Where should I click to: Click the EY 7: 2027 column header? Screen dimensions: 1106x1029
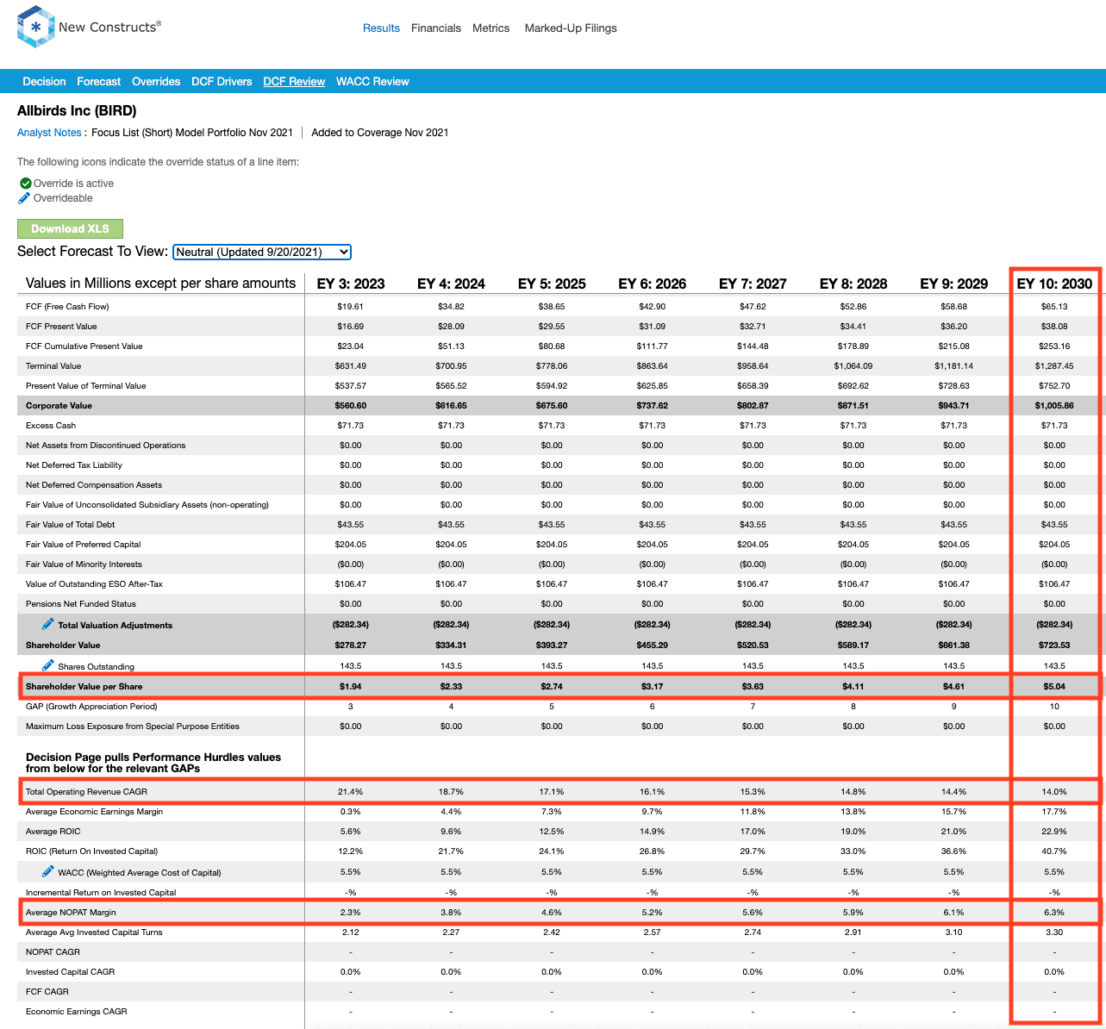(x=753, y=284)
